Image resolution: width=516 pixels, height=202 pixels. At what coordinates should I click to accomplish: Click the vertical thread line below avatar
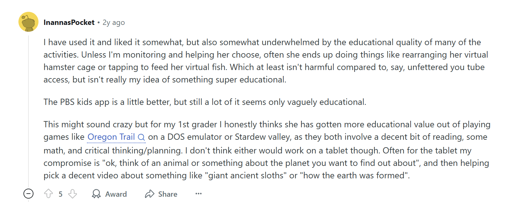coord(28,109)
